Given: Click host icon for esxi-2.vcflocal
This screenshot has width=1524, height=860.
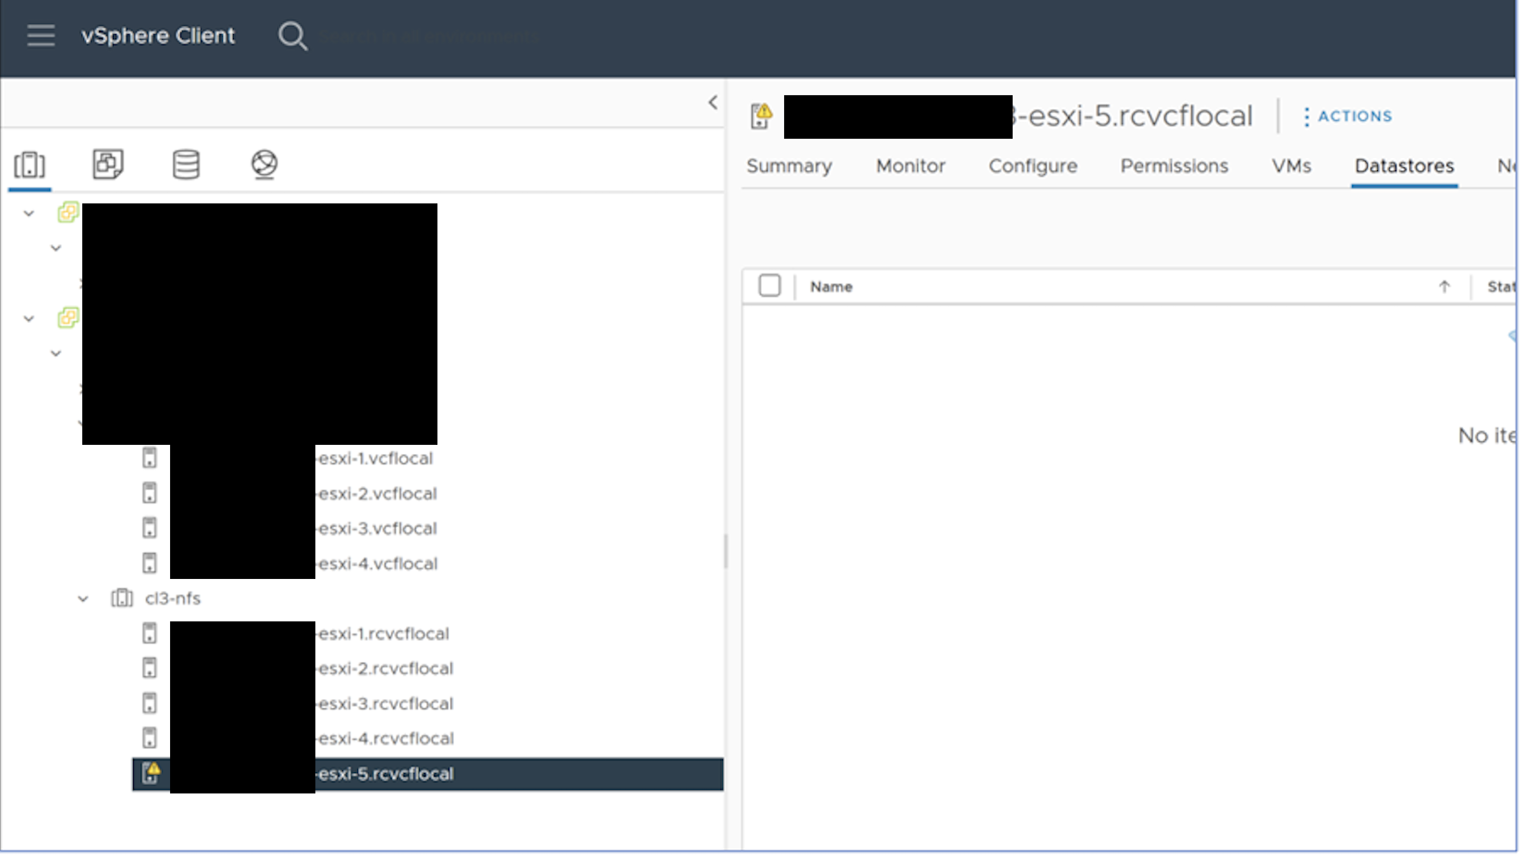Looking at the screenshot, I should 150,493.
